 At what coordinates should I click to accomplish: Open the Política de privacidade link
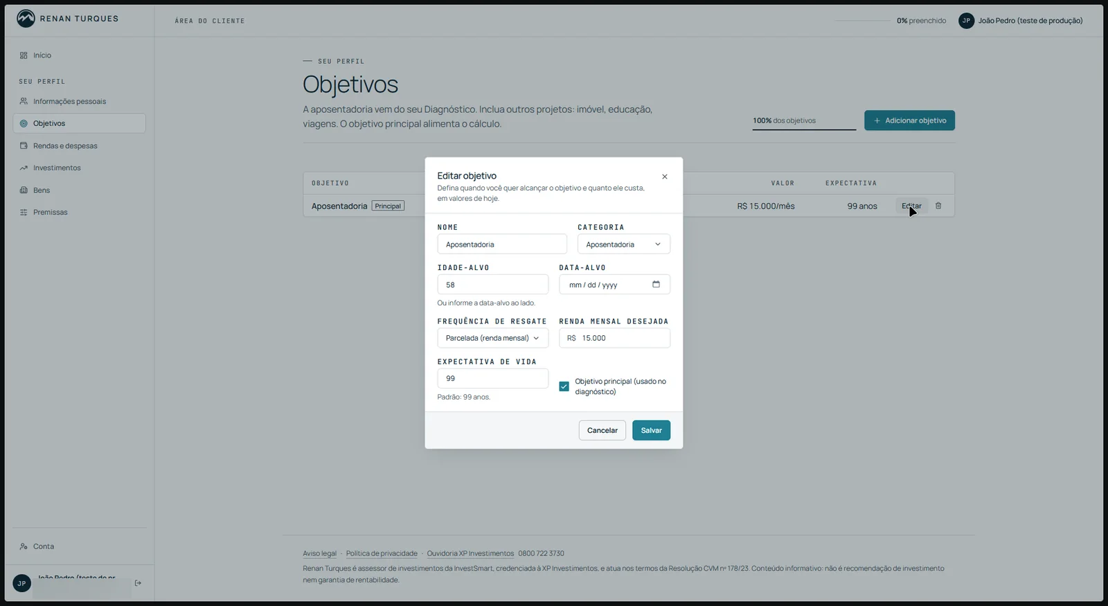click(x=382, y=553)
